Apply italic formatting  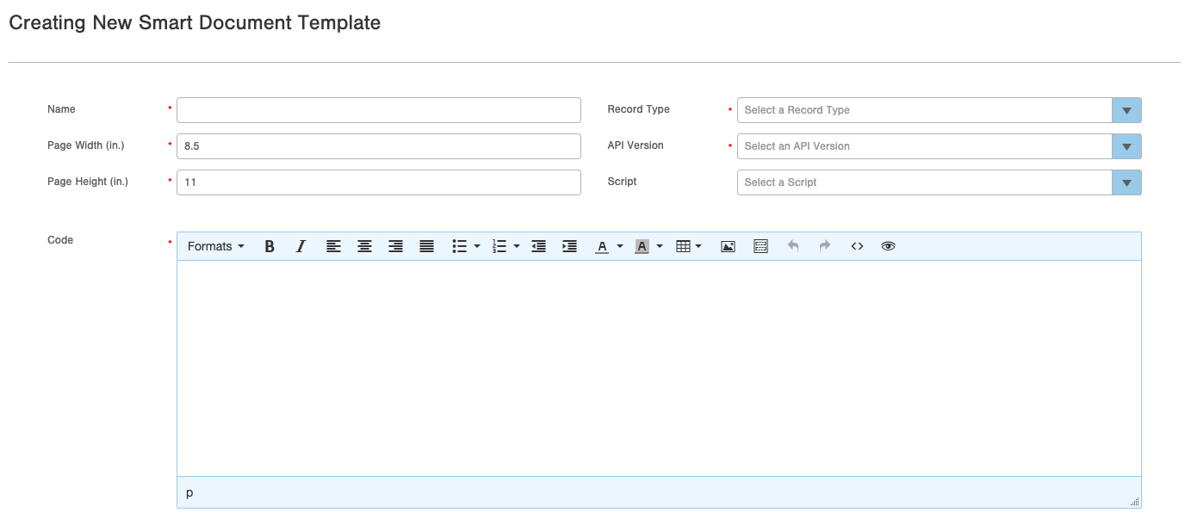click(301, 246)
